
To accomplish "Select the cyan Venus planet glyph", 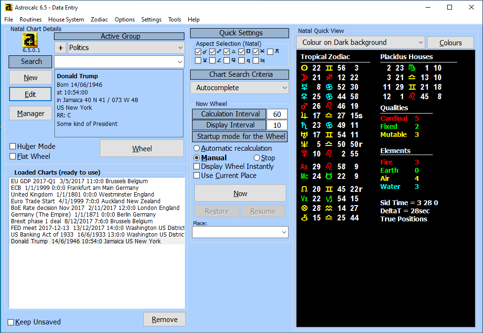I will click(x=304, y=96).
